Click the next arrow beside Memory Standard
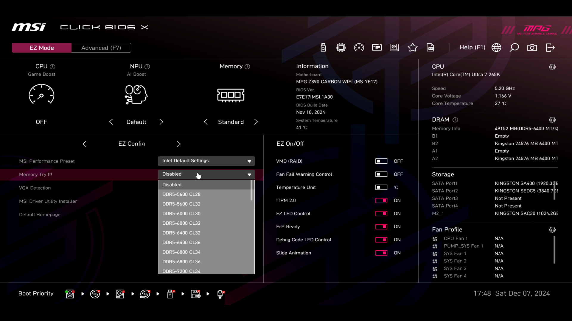Image resolution: width=572 pixels, height=321 pixels. point(256,122)
